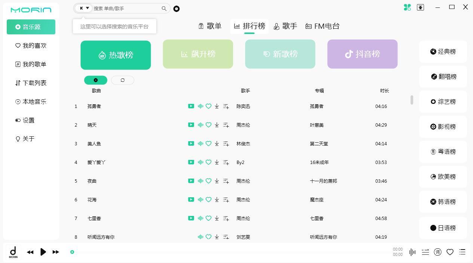Open the lyrics display in player bar

437,252
